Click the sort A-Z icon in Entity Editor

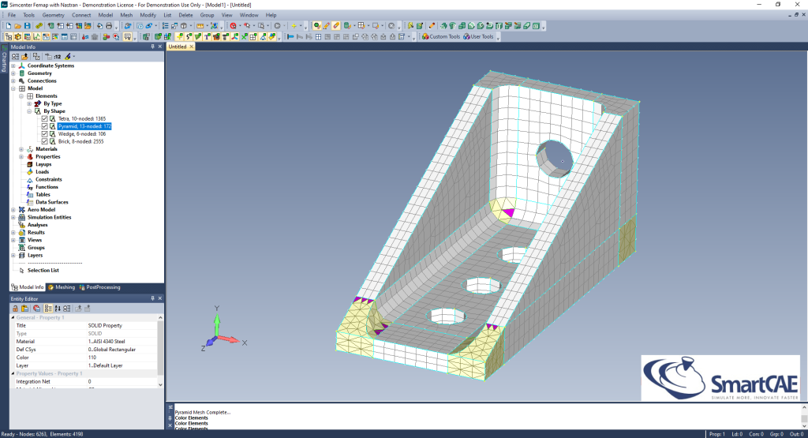(x=57, y=308)
